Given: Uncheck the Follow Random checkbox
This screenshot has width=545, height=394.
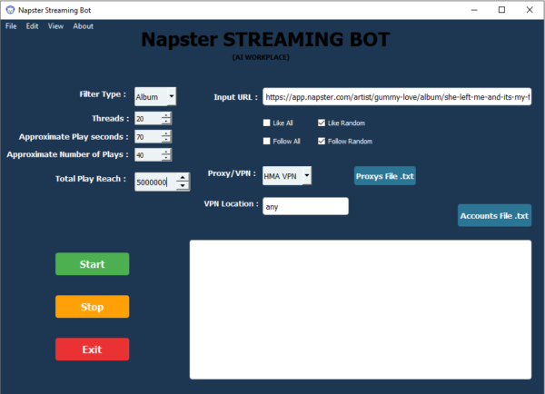Looking at the screenshot, I should (x=322, y=141).
